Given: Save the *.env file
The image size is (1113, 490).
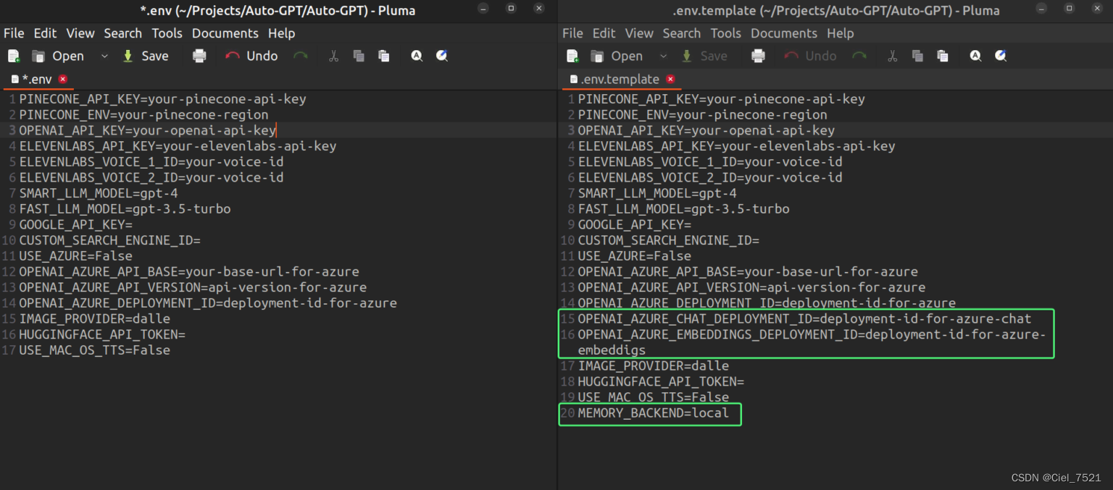Looking at the screenshot, I should [x=145, y=56].
